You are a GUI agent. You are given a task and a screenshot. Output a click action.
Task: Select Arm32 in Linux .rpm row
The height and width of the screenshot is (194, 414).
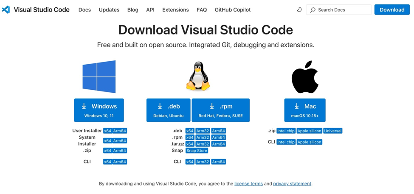point(203,137)
